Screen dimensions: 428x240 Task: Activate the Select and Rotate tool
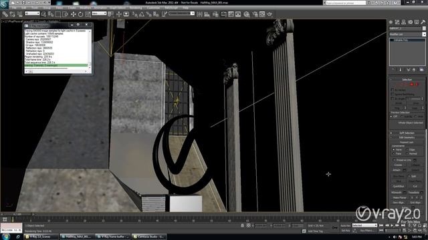point(80,14)
